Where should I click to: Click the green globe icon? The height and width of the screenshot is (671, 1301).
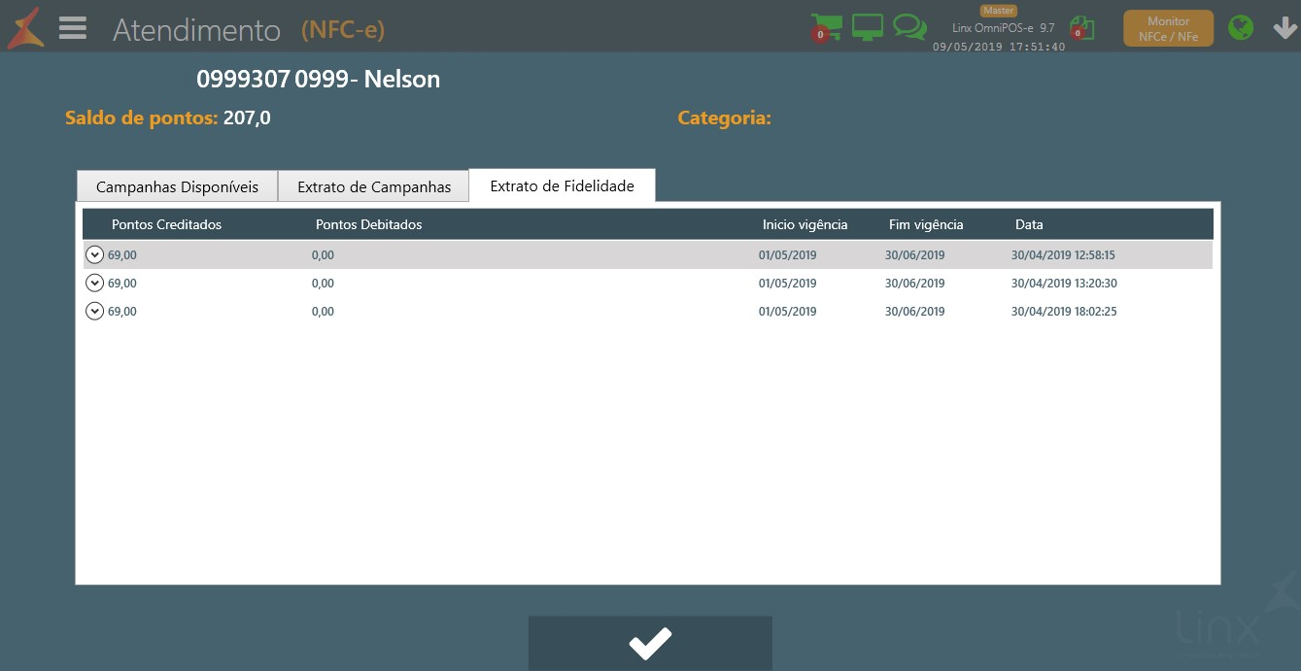(1241, 27)
